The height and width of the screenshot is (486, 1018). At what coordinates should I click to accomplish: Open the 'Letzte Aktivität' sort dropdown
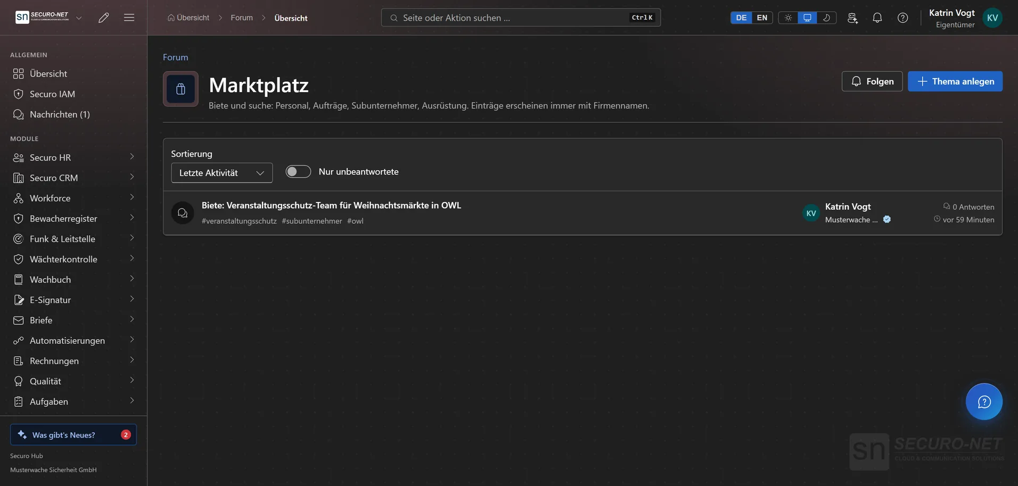click(x=221, y=173)
